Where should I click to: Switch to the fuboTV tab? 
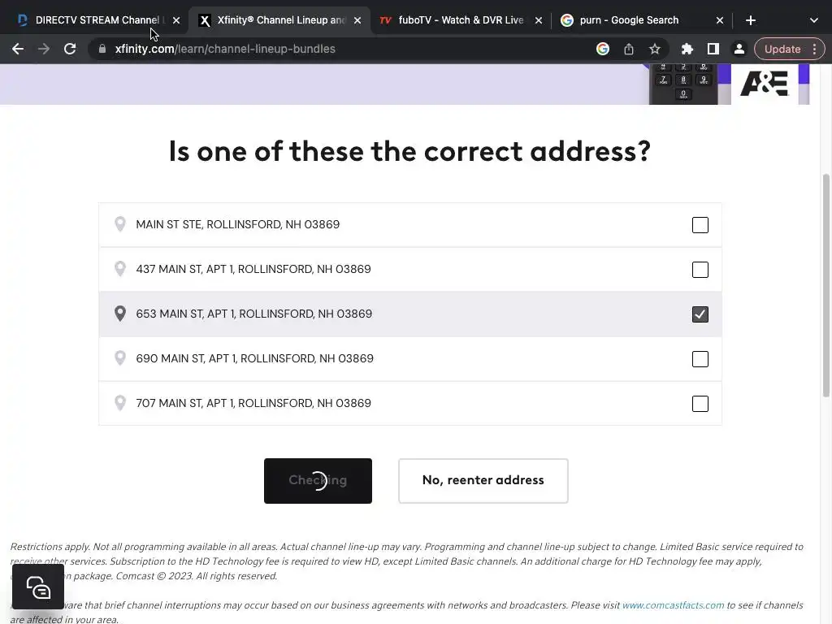coord(455,20)
